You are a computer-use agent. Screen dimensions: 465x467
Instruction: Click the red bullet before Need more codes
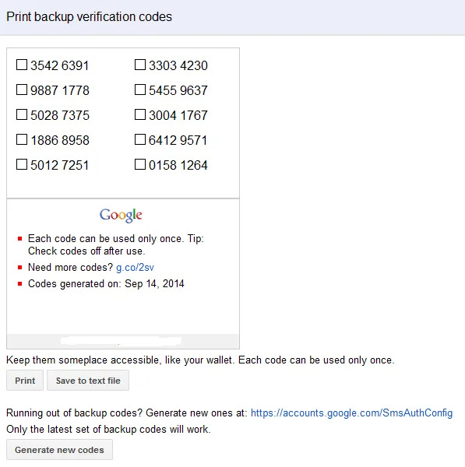[x=20, y=268]
